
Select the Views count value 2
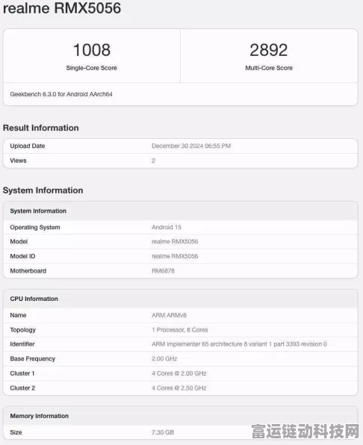point(153,161)
